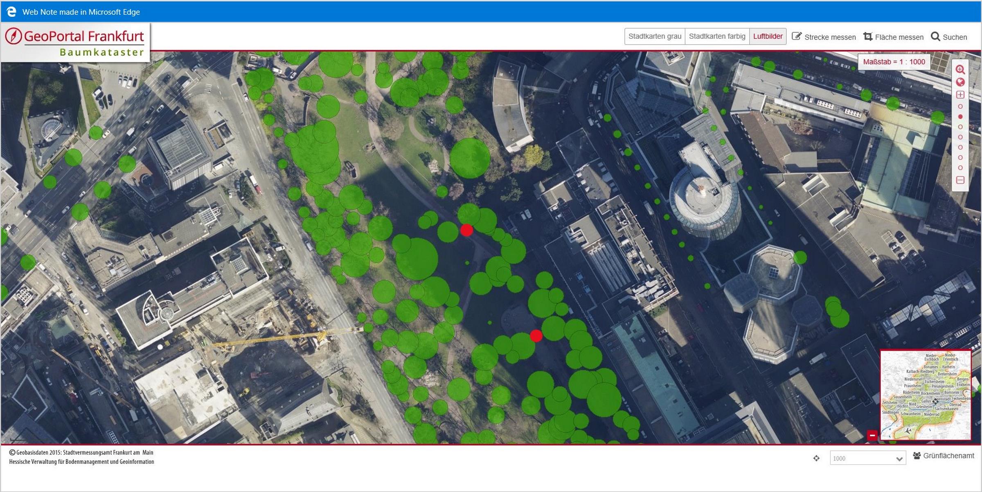Viewport: 982px width, 492px height.
Task: Click the scale dropdown chevron arrow
Action: click(899, 458)
